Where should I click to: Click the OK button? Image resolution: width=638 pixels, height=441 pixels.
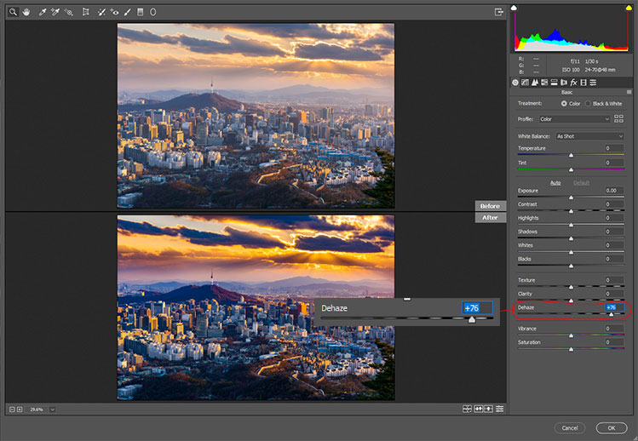(612, 428)
